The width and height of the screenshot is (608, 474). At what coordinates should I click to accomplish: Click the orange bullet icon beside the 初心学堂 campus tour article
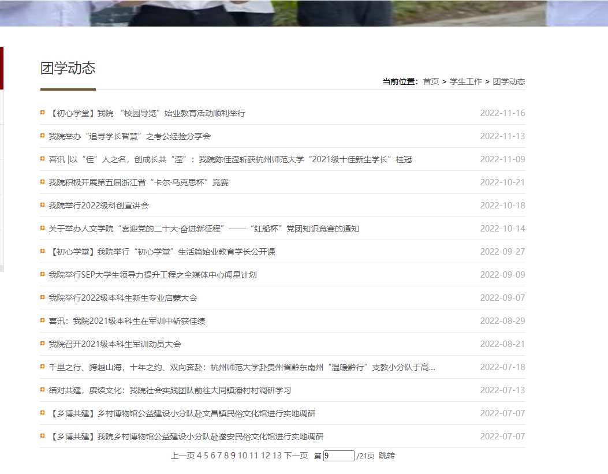(42, 113)
